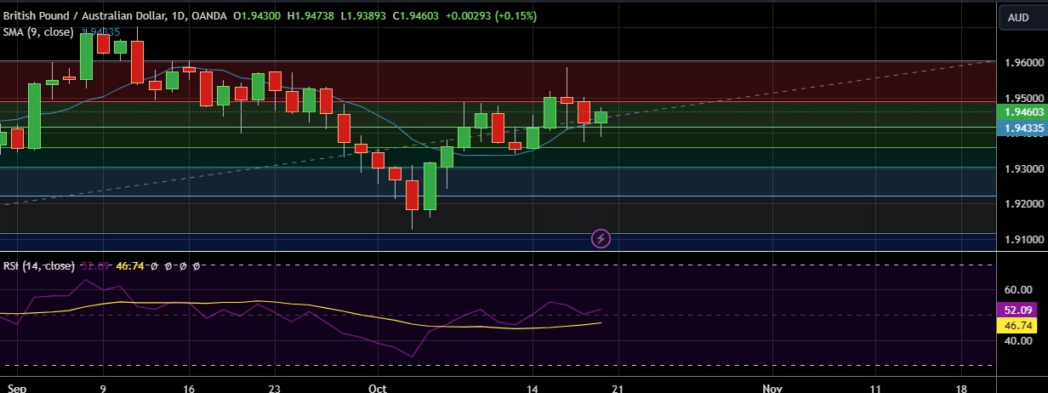Click the yellow 46.74 RSI axis label
Viewport: 1048px width, 393px height.
coord(1017,325)
